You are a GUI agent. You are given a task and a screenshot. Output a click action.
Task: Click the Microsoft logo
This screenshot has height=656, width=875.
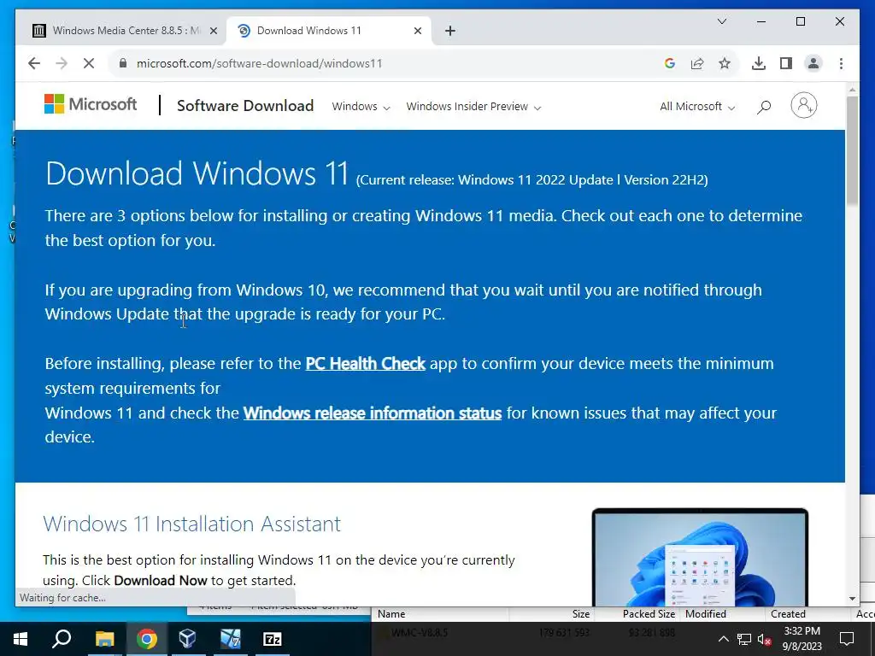point(91,104)
